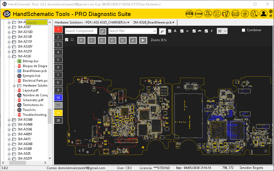Open the user account profile icon
The image size is (274, 171).
pos(263,14)
